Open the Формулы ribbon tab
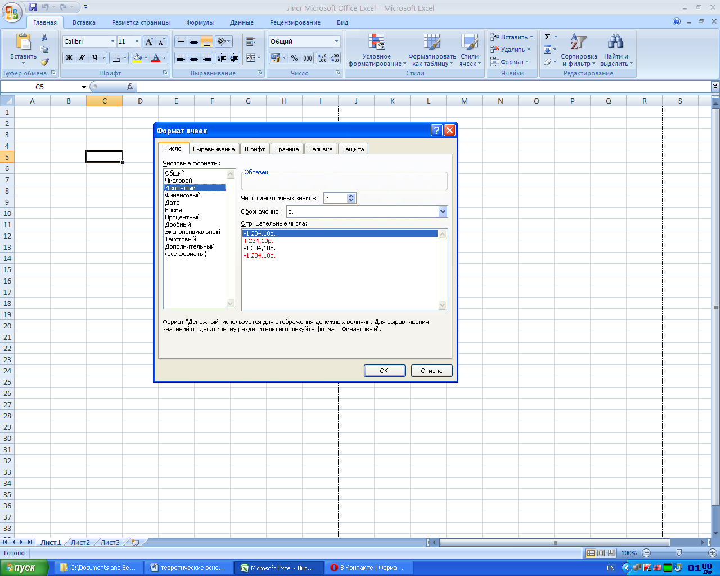720x576 pixels. (x=200, y=22)
